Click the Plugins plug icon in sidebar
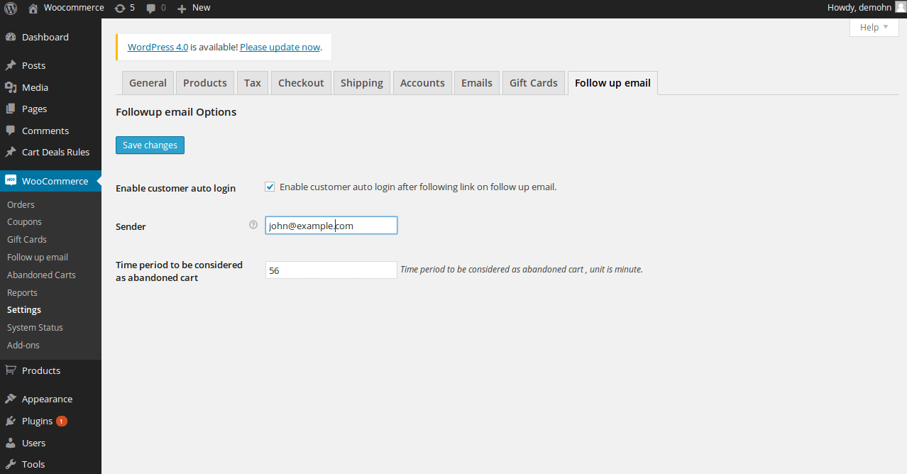The image size is (907, 474). point(11,421)
